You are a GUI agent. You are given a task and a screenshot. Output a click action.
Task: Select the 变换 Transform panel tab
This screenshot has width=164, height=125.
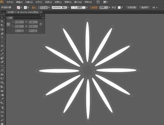(10, 18)
